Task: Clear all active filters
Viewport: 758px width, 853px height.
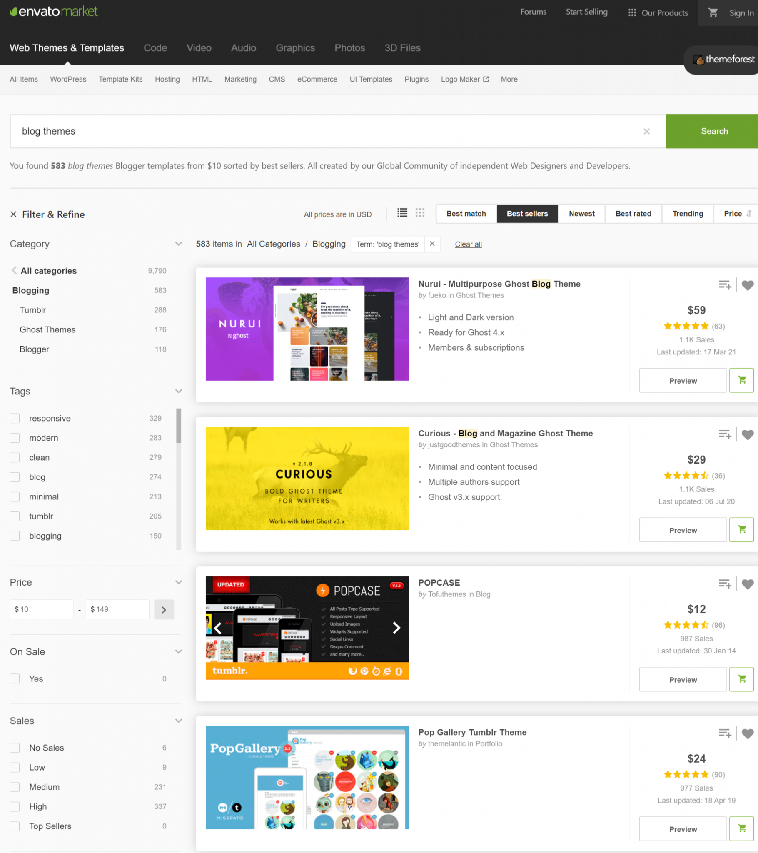Action: (x=468, y=244)
